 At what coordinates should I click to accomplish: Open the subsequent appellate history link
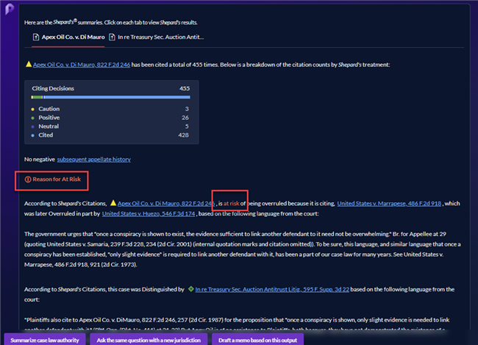pos(94,159)
